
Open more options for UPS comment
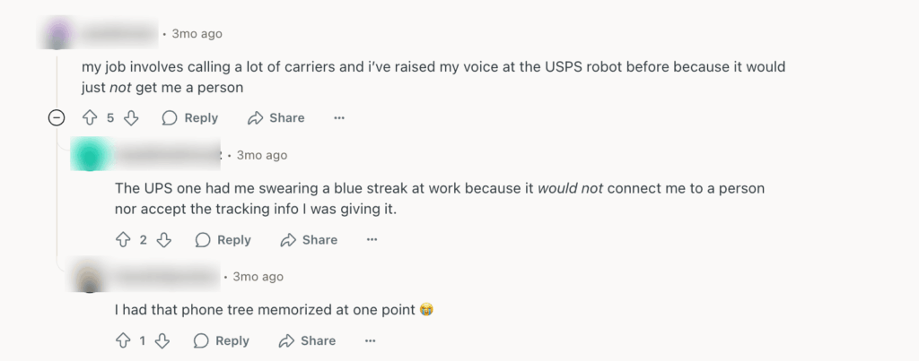pyautogui.click(x=372, y=240)
